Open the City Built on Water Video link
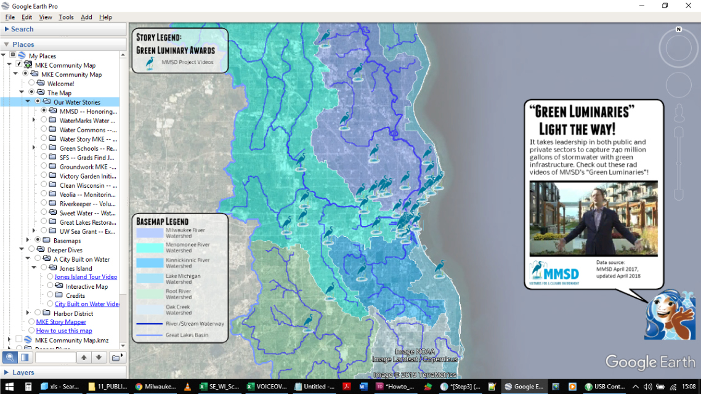Screen dimensions: 701x394 tap(87, 304)
